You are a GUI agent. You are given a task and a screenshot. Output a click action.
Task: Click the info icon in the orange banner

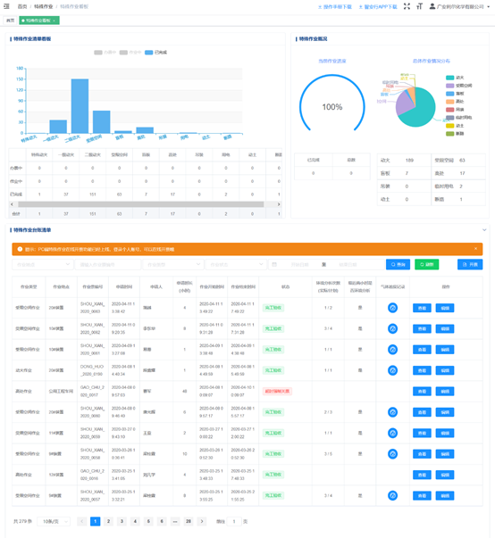[x=20, y=249]
